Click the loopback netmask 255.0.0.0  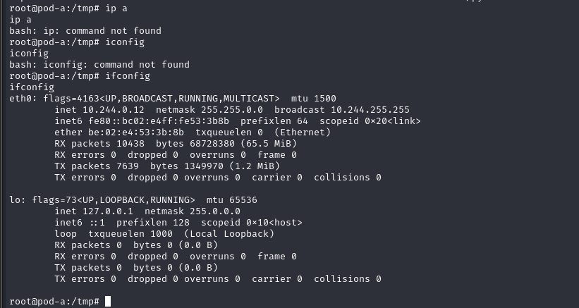[x=215, y=211]
